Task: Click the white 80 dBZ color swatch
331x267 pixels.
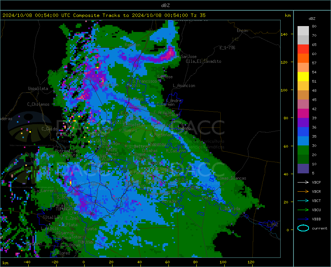Action: [303, 31]
